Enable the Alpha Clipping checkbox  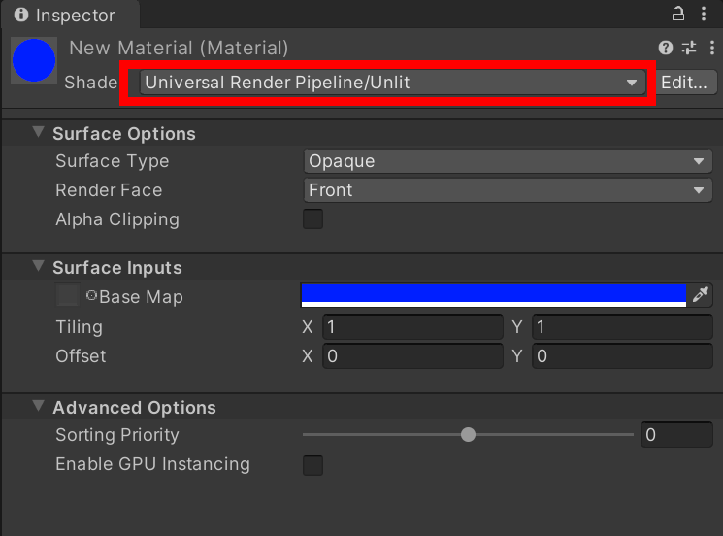[x=312, y=219]
